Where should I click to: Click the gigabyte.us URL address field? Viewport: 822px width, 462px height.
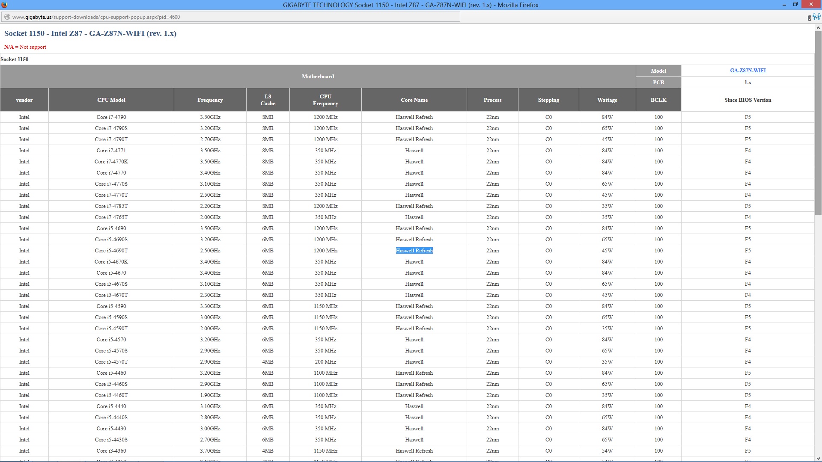[x=231, y=17]
